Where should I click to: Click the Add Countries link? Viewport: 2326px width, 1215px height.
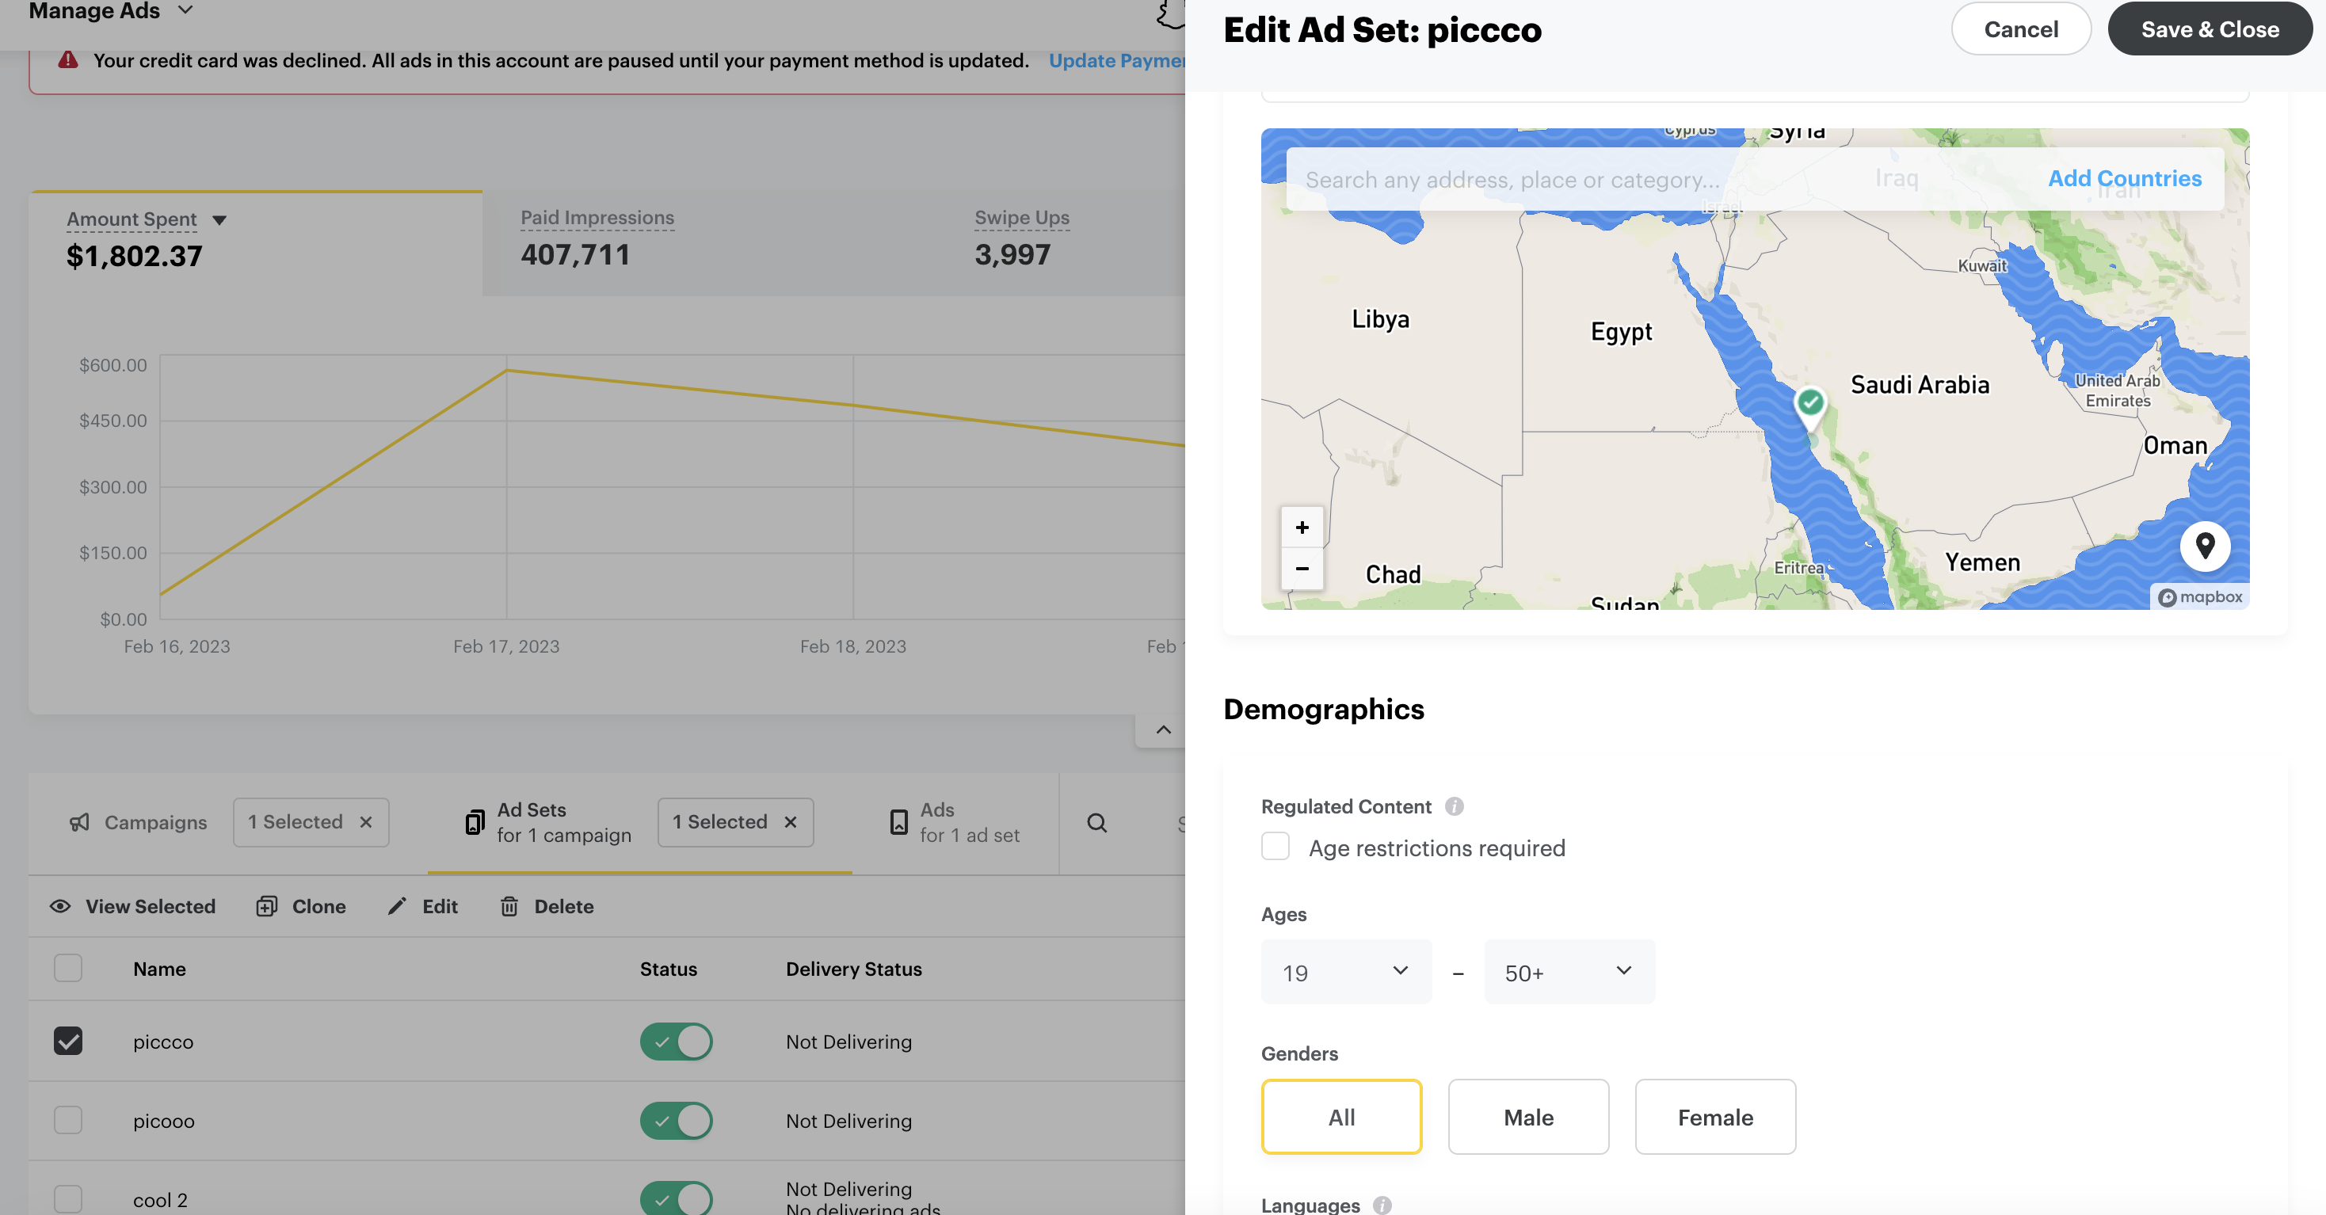click(2124, 179)
